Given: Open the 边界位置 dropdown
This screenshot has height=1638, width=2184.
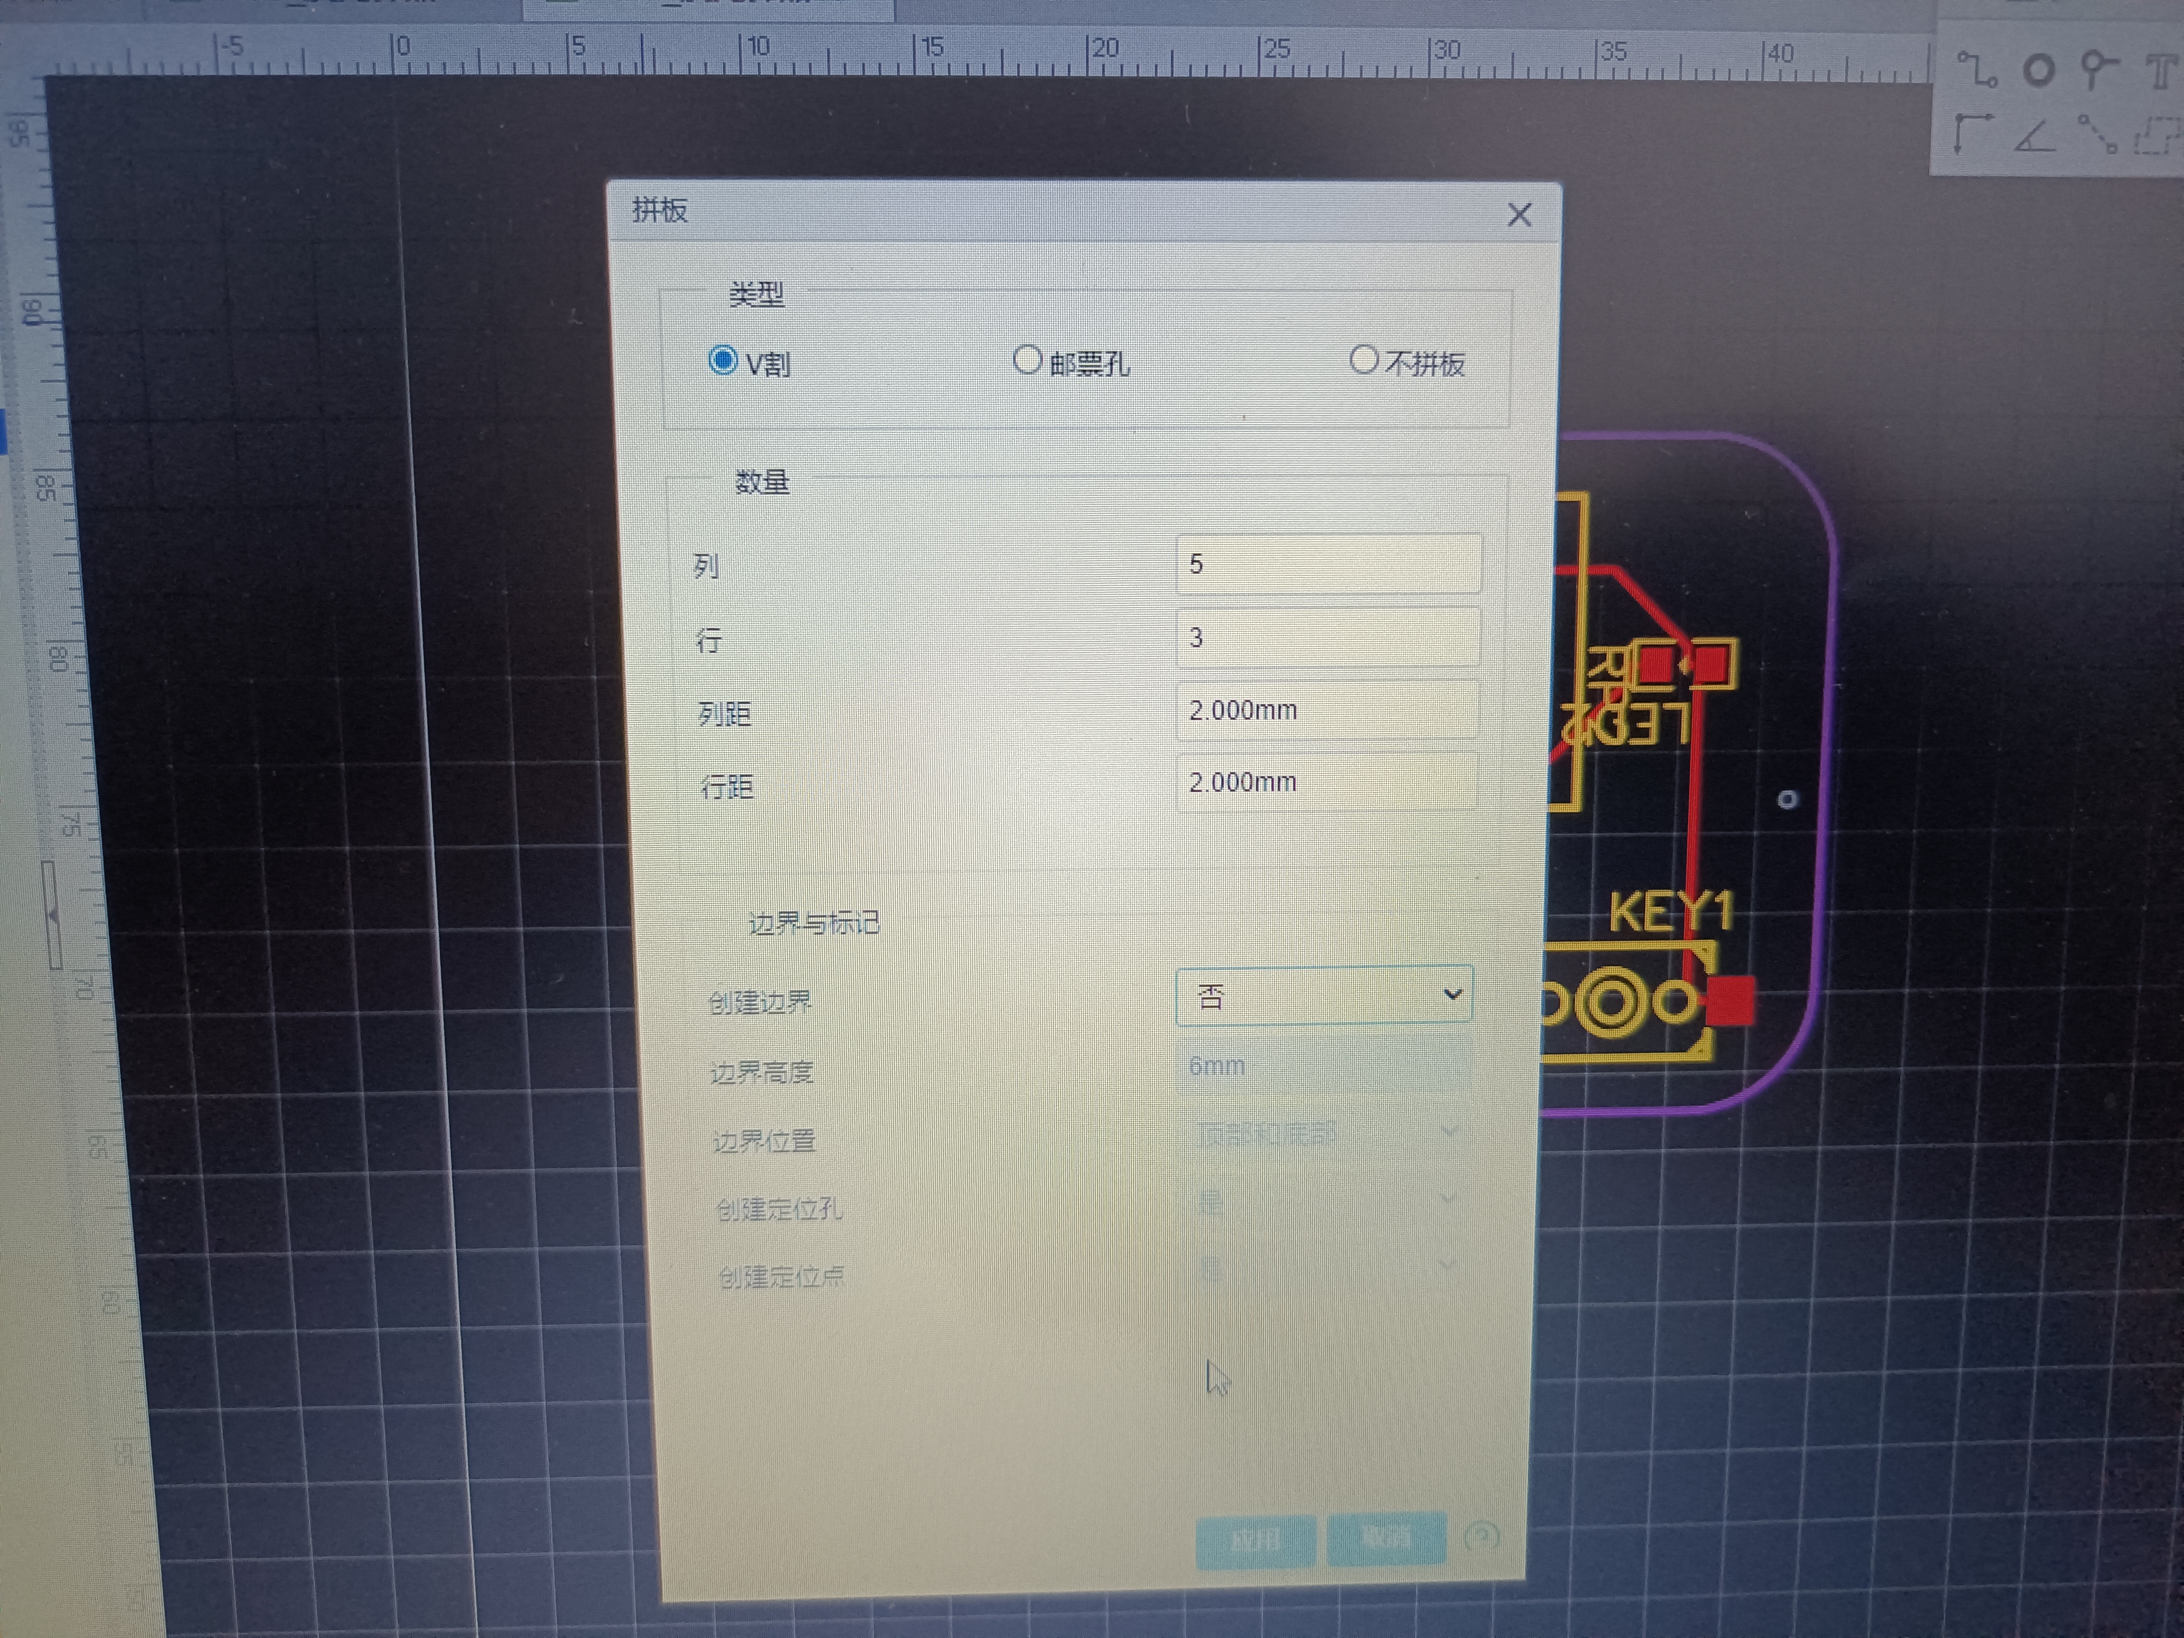Looking at the screenshot, I should coord(1324,1132).
